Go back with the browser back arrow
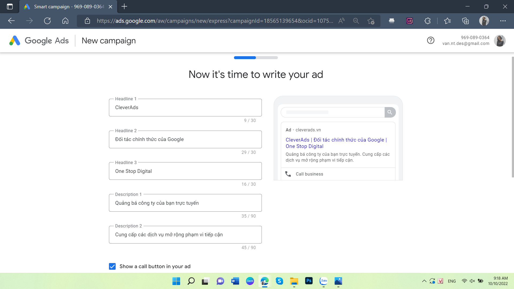The width and height of the screenshot is (514, 289). coord(11,21)
